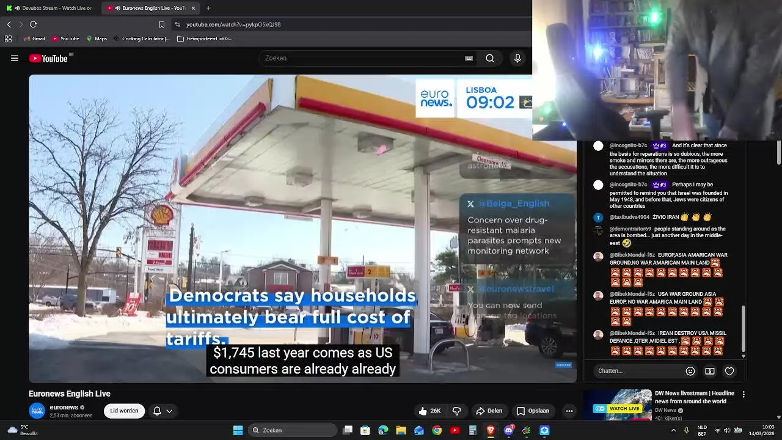Open network Wi-Fi icon in system tray

717,430
